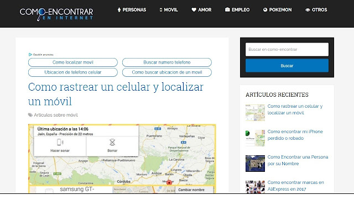Open sidebar link Como rastrear un celular
The image size is (354, 221).
point(295,109)
